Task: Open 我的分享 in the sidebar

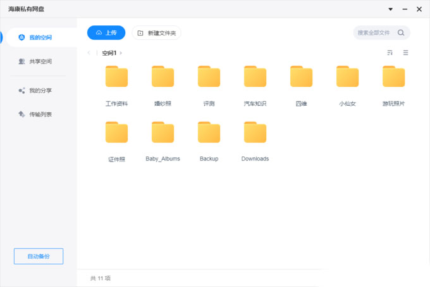Action: pos(40,91)
